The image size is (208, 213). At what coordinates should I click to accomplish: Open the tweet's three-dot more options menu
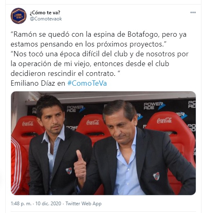pos(193,12)
